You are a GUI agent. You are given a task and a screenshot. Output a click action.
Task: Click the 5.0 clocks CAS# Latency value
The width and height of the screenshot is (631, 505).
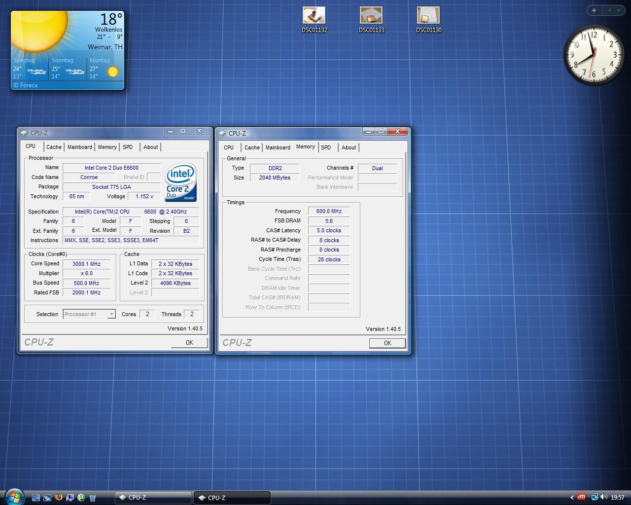[x=329, y=230]
